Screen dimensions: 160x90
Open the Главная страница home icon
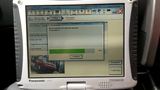click(x=40, y=12)
